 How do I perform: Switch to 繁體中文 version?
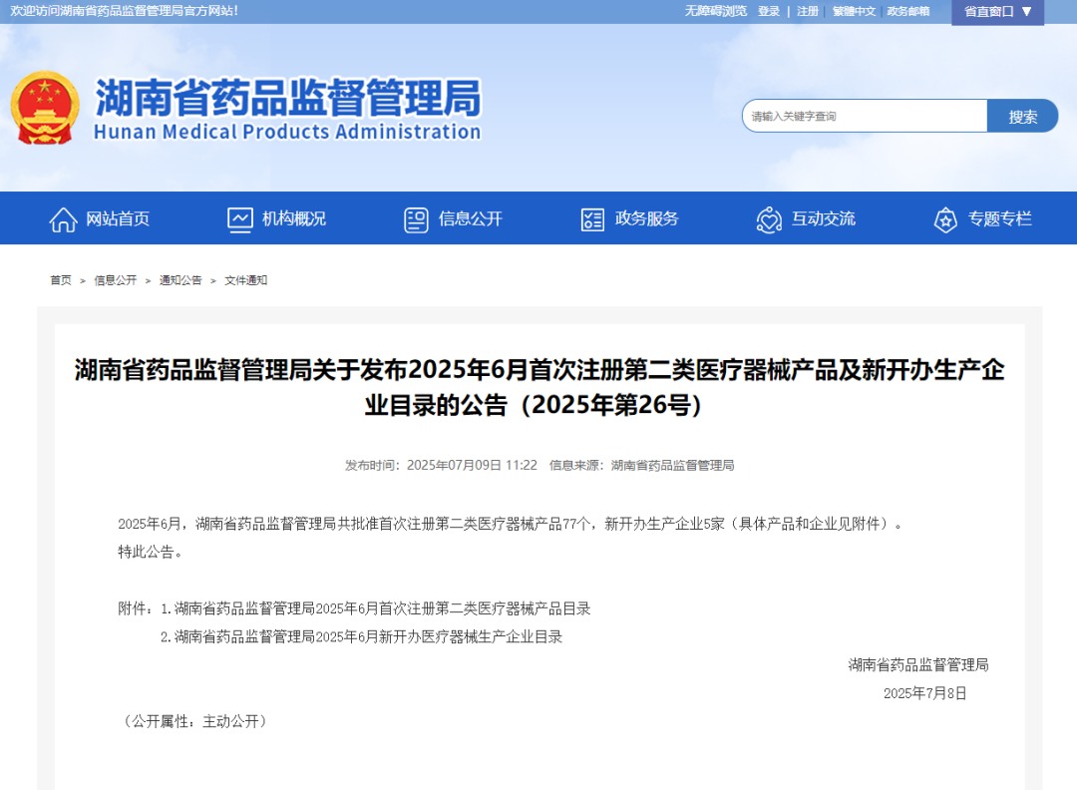855,11
